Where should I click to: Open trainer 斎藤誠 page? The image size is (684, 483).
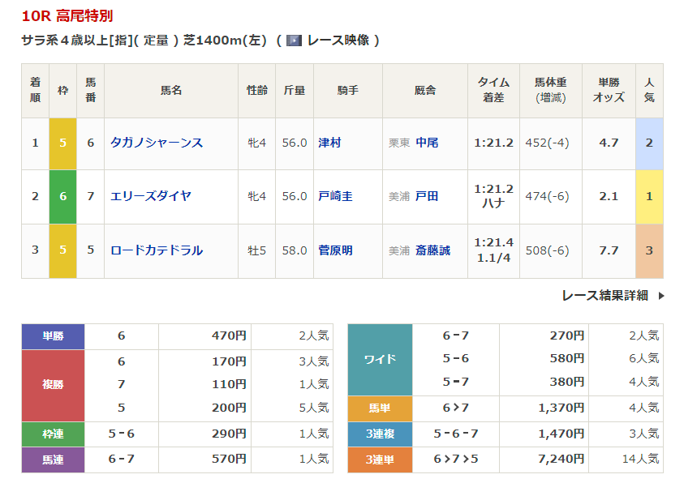pyautogui.click(x=432, y=250)
